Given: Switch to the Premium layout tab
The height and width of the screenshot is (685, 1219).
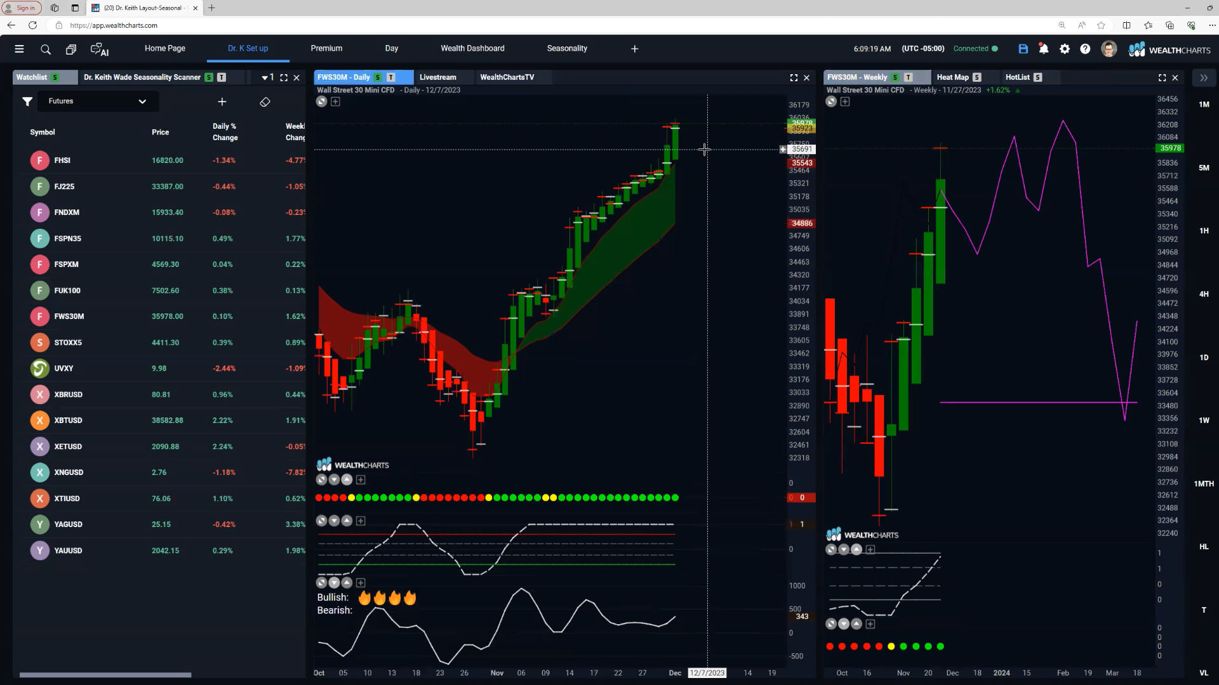Looking at the screenshot, I should point(326,49).
